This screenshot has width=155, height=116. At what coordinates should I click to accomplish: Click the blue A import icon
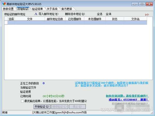click(36, 14)
